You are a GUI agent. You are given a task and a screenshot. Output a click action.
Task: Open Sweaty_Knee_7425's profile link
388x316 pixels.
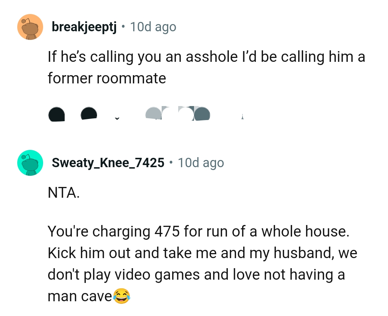[108, 162]
